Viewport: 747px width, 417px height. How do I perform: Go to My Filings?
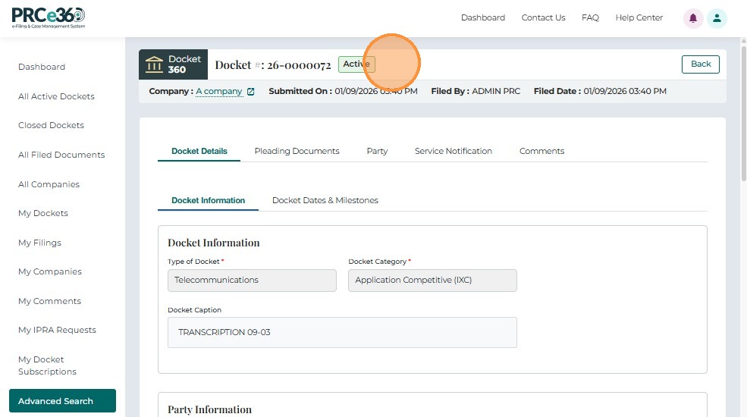(x=39, y=243)
